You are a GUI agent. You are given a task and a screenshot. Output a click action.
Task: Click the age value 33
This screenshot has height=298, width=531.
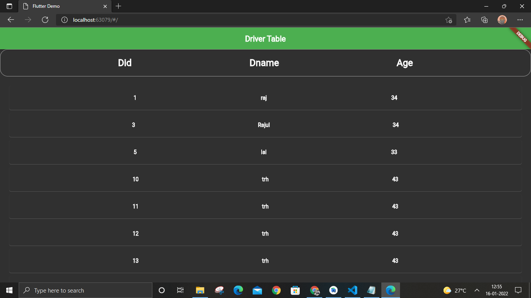pos(394,152)
